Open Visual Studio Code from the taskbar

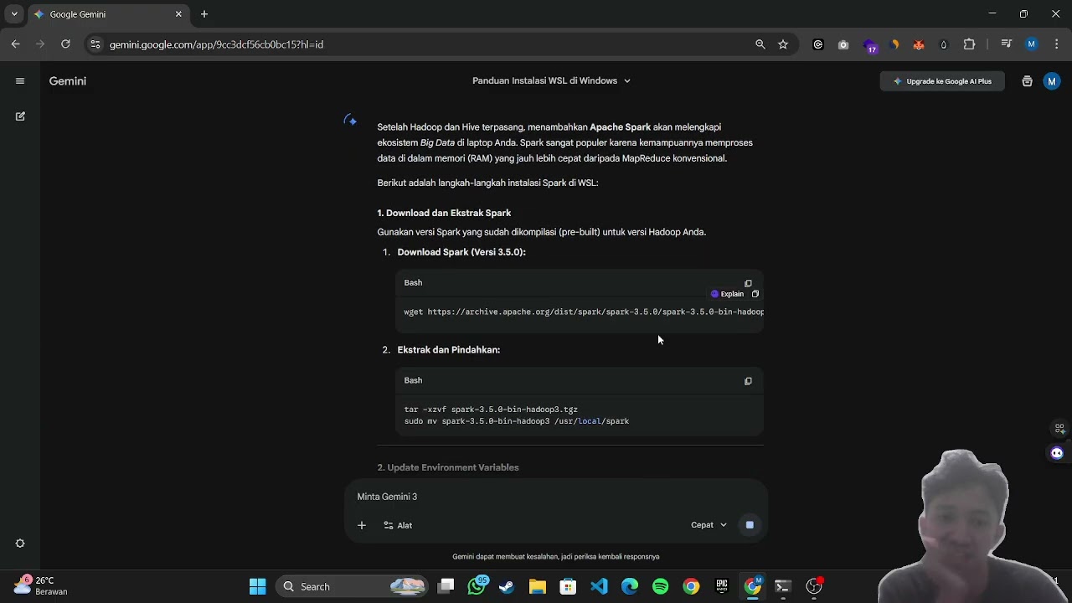click(599, 586)
